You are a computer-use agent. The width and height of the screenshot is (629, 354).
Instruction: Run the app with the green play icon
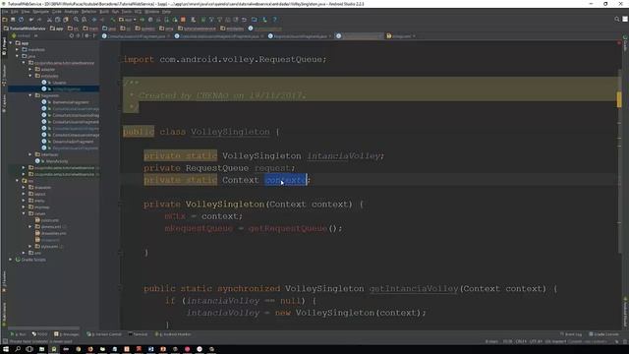point(142,20)
